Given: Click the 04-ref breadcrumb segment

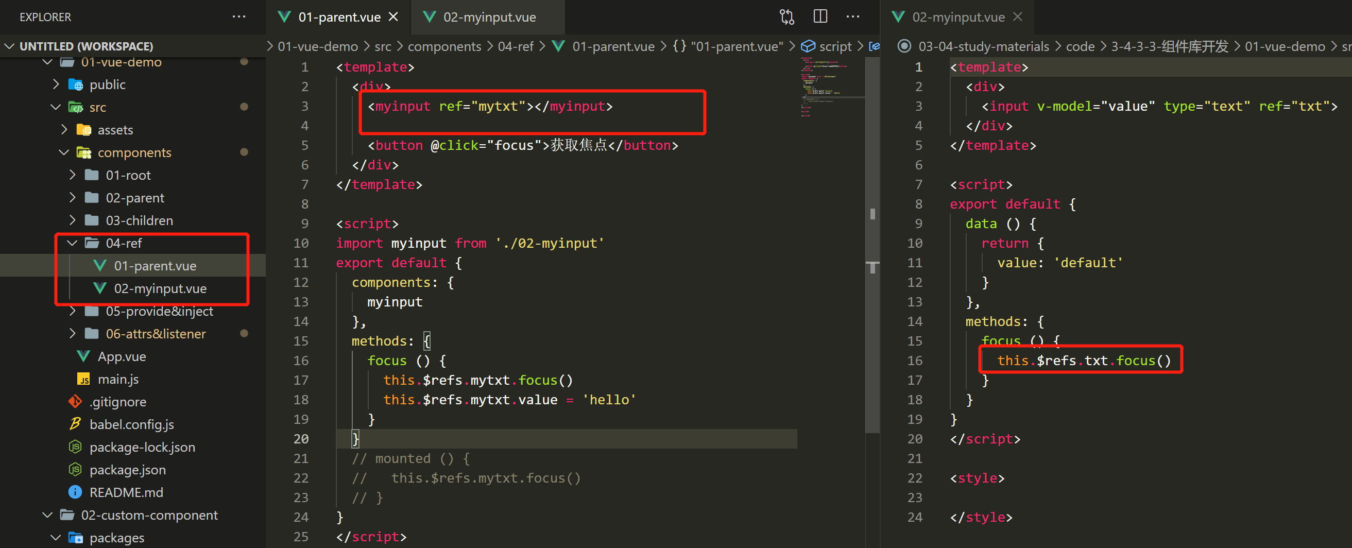Looking at the screenshot, I should 516,46.
